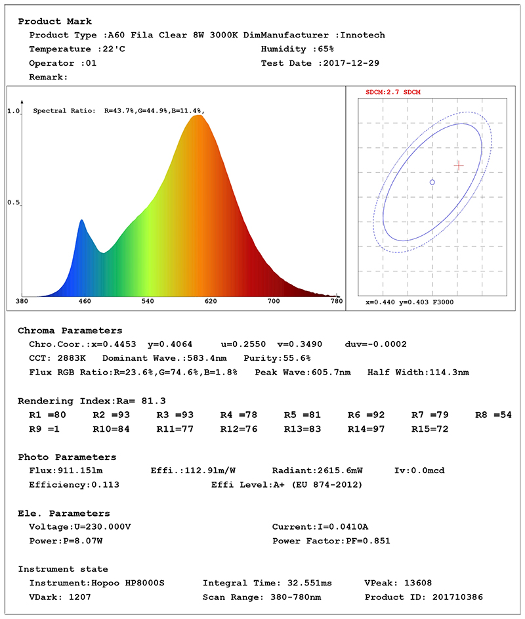Click the red SDCM:2.7 SDCM label

pyautogui.click(x=392, y=93)
